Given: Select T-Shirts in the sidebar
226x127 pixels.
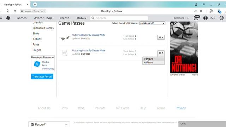Looking at the screenshot, I should click(x=37, y=39).
